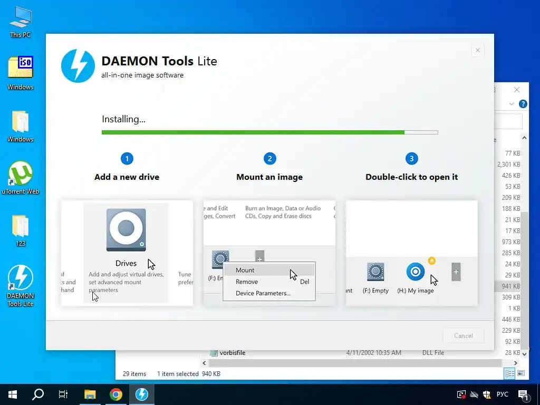Image resolution: width=540 pixels, height=405 pixels.
Task: Click the installation progress bar
Action: [269, 132]
